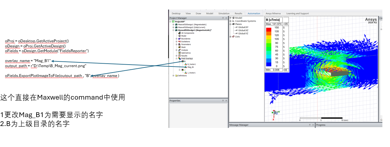Image resolution: width=390 pixels, height=147 pixels.
Task: Expand the Boundaries node
Action: tap(176, 39)
